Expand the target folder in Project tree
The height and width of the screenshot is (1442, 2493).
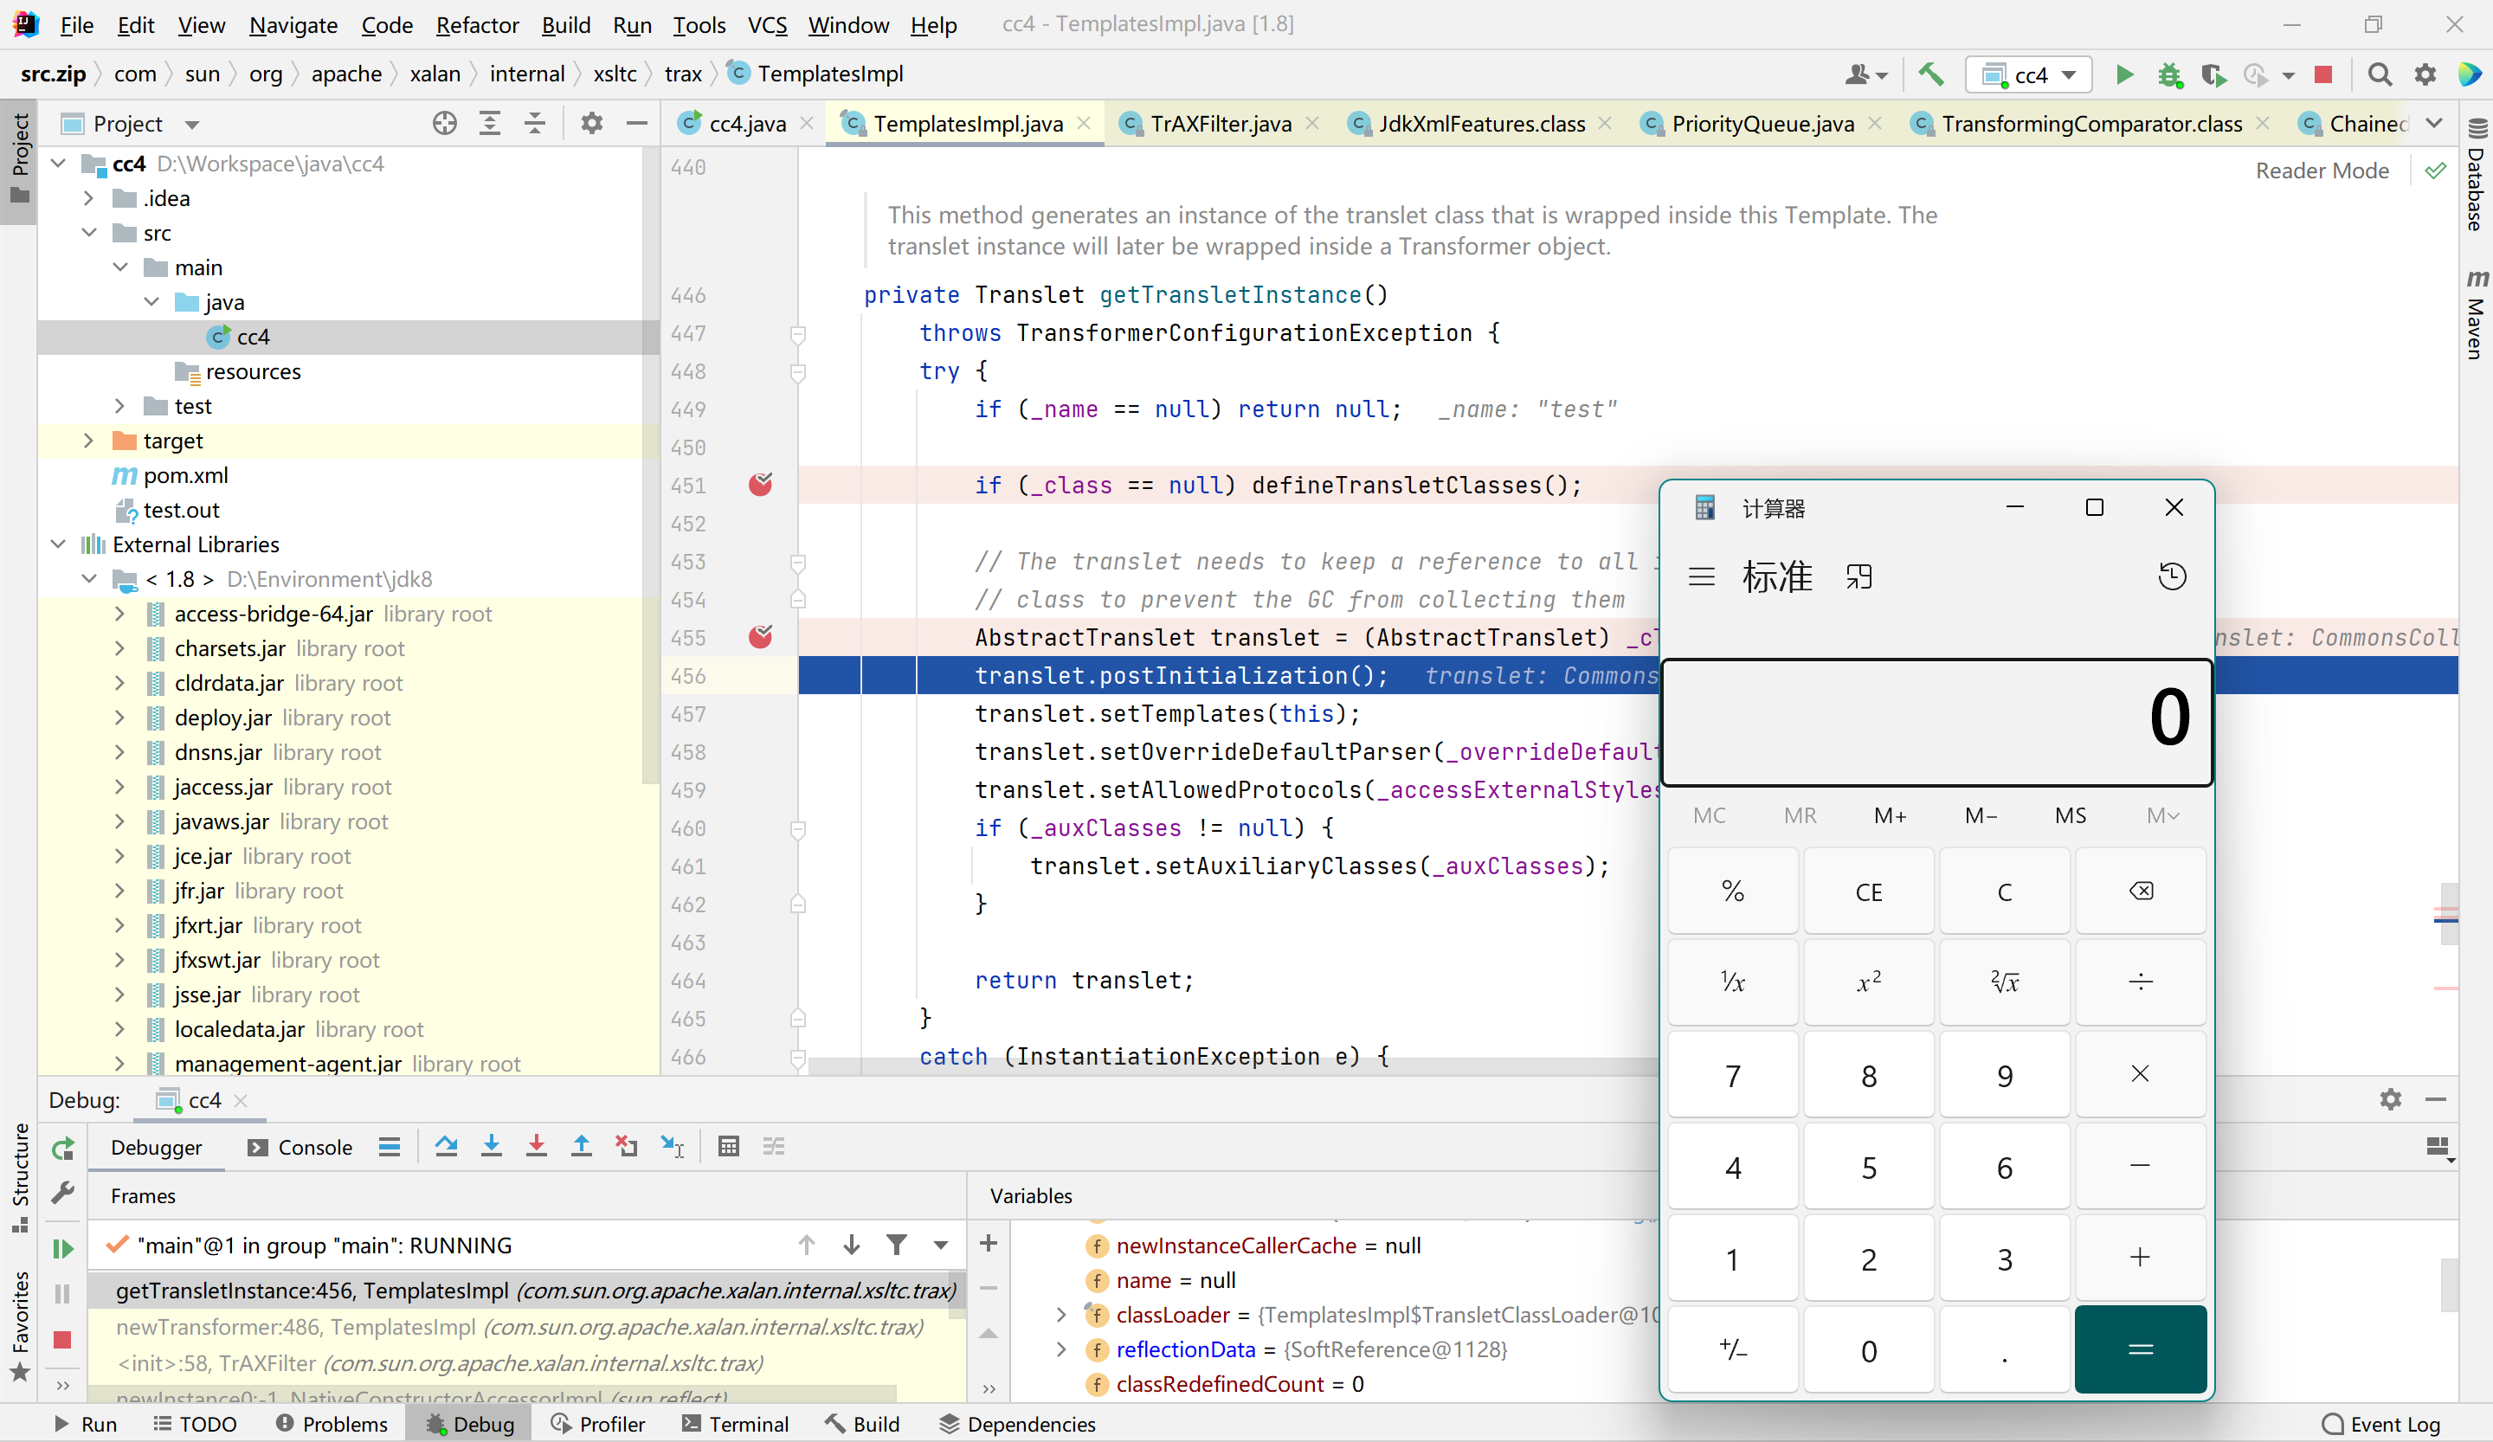(x=89, y=440)
